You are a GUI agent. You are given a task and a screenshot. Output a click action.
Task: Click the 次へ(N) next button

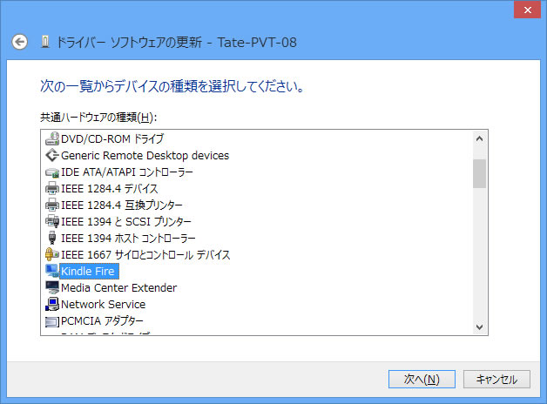click(422, 379)
